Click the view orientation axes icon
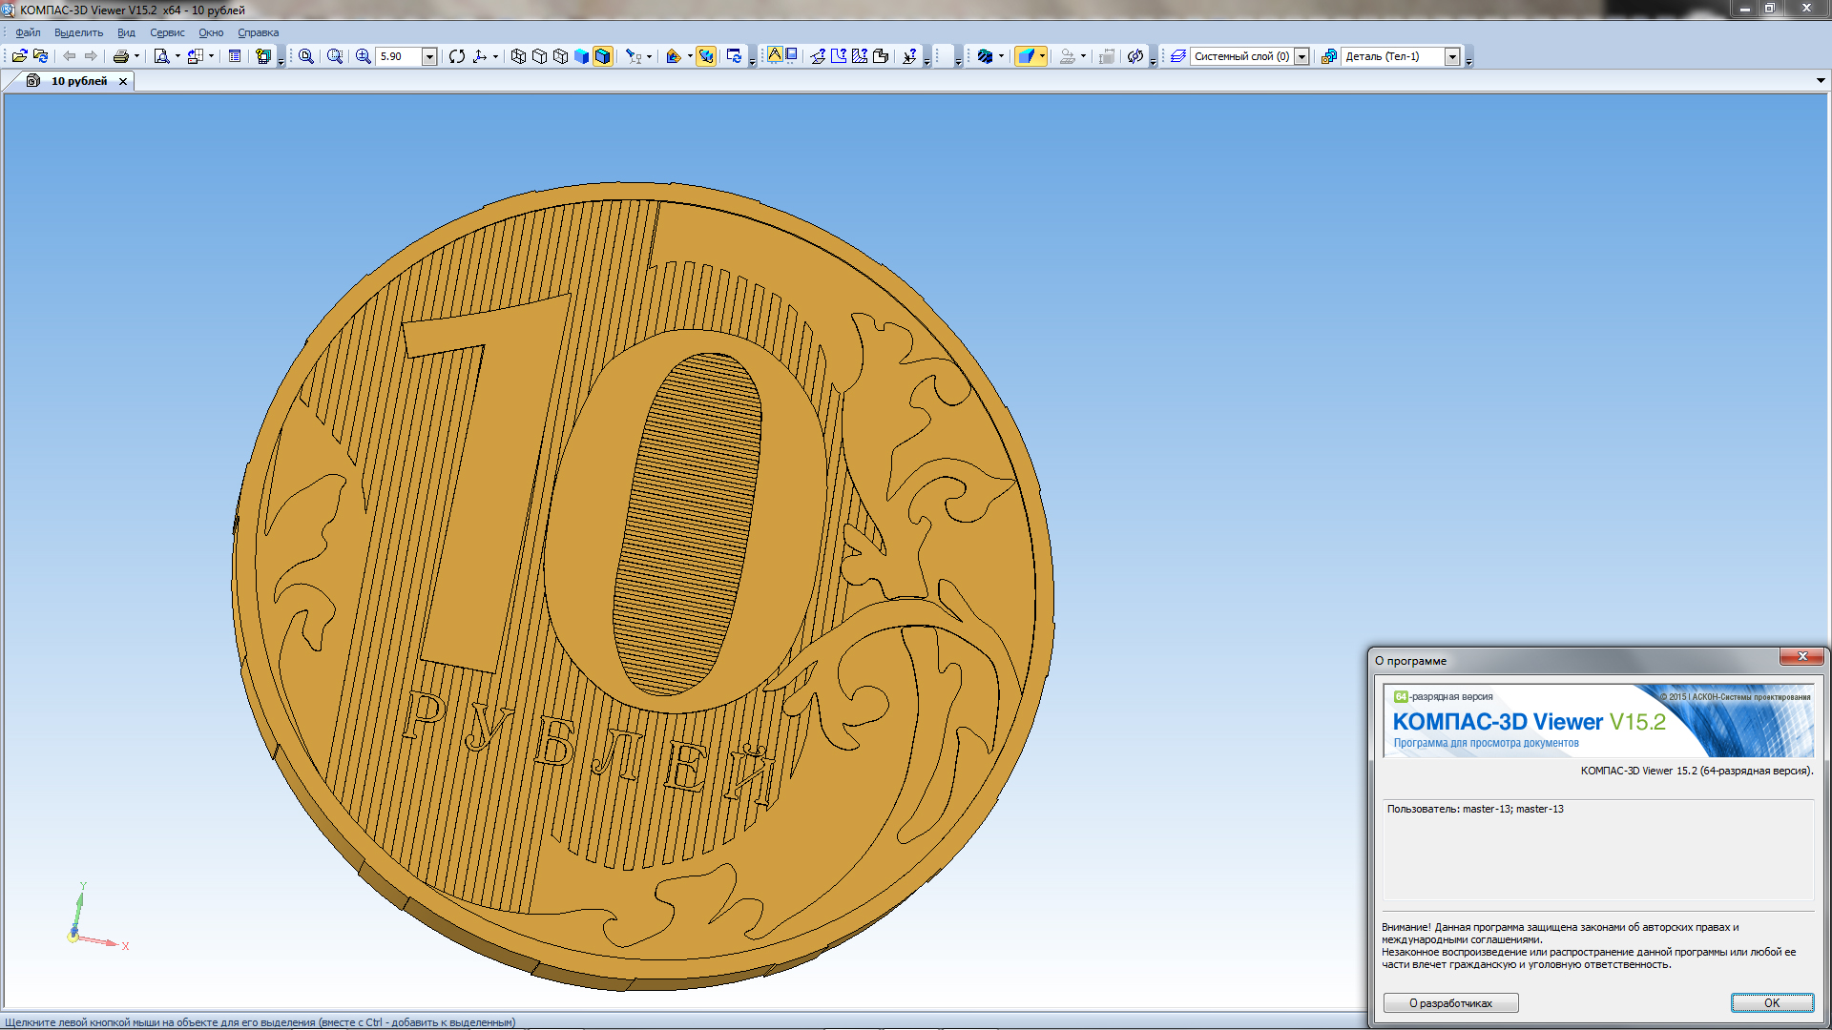This screenshot has width=1832, height=1030. tap(480, 56)
